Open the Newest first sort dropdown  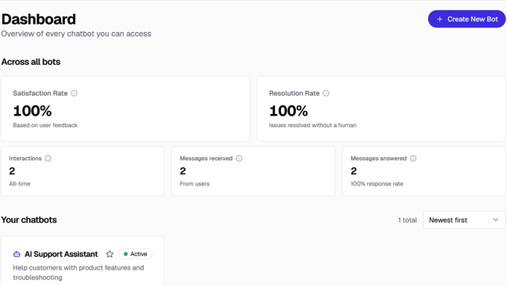464,220
